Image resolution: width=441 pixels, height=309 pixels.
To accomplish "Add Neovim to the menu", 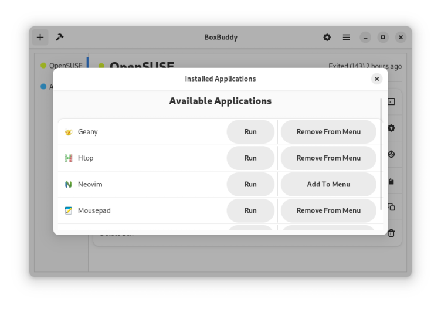I will point(328,184).
